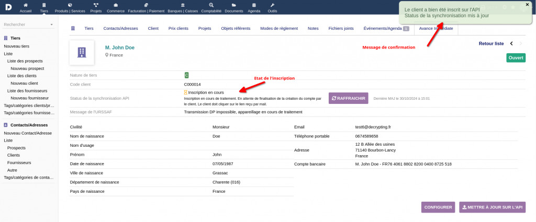Viewport: 536px width, 222px height.
Task: Click the Accueil home icon
Action: 26,5
